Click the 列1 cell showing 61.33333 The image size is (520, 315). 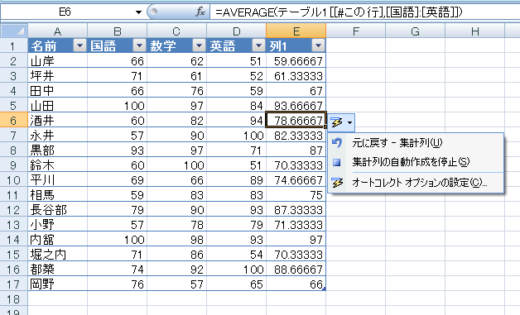[x=296, y=76]
